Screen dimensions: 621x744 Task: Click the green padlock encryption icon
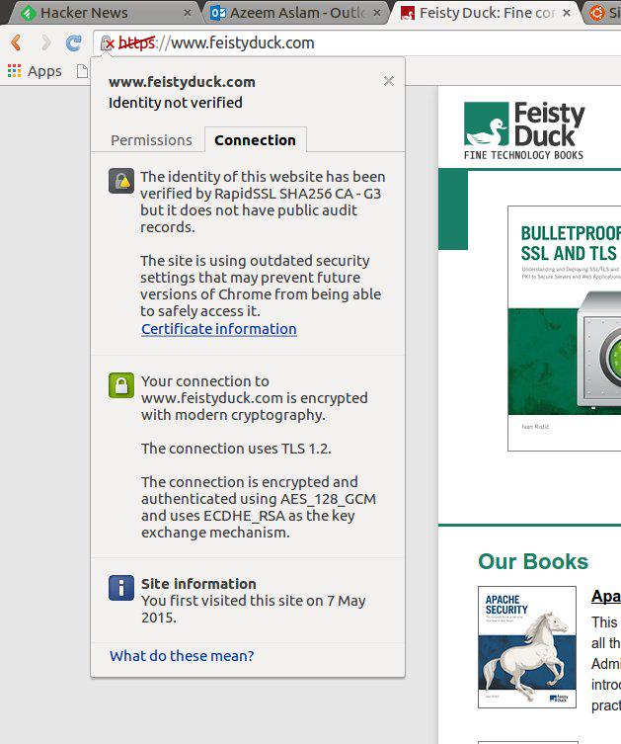pos(121,385)
